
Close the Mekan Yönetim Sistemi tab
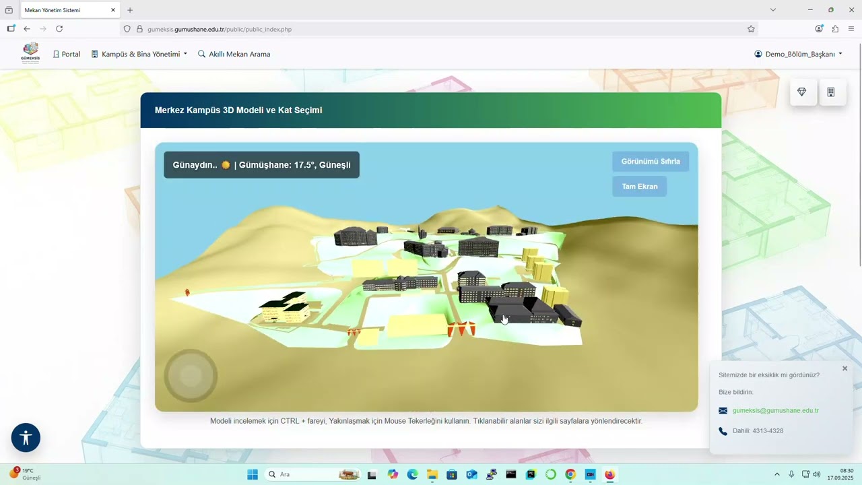coord(113,10)
